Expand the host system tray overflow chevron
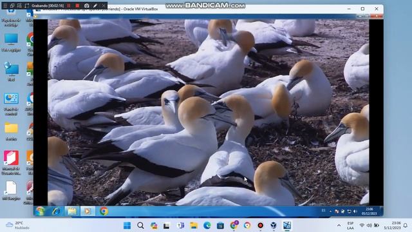This screenshot has height=232, width=412. [339, 226]
